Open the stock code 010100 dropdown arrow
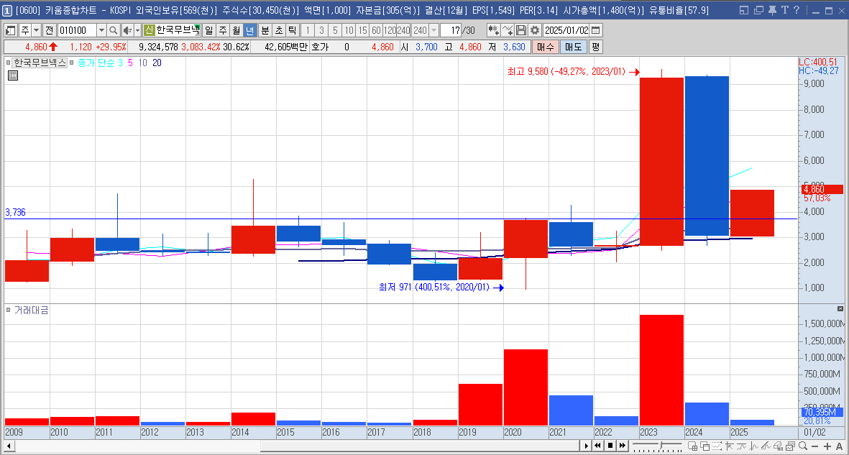This screenshot has width=849, height=455. point(101,30)
